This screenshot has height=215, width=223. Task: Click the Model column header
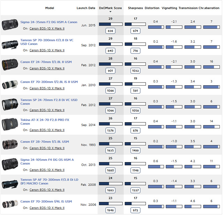tap(49, 8)
